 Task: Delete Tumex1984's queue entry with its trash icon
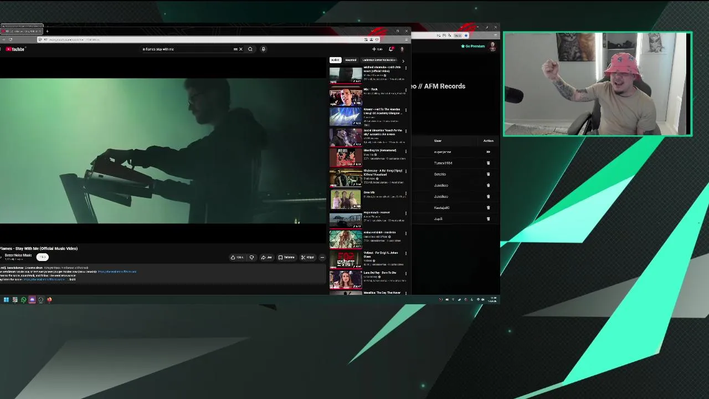click(488, 163)
